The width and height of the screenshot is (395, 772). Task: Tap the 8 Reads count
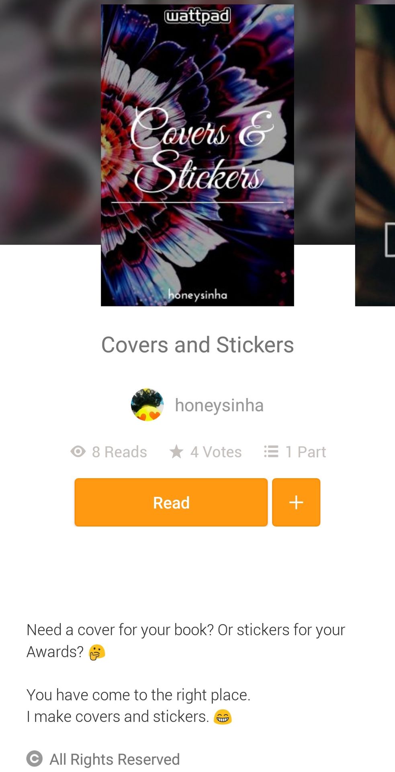(119, 452)
